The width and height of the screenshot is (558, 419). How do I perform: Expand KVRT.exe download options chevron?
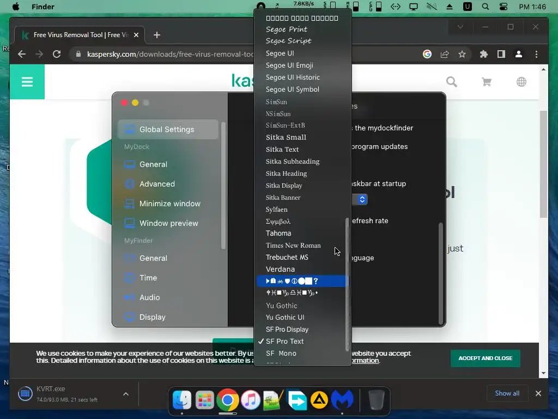pos(126,394)
